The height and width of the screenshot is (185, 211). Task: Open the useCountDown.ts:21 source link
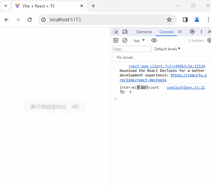pos(186,87)
